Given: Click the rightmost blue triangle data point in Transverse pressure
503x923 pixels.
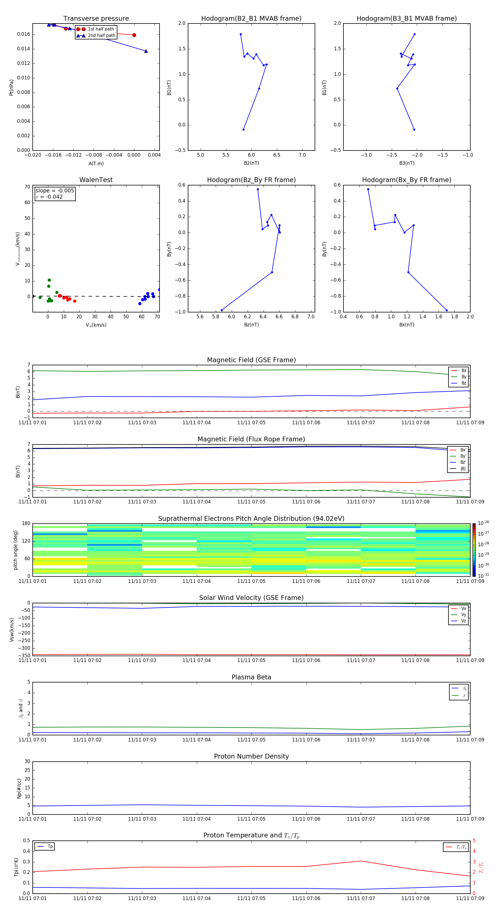Looking at the screenshot, I should tap(146, 51).
